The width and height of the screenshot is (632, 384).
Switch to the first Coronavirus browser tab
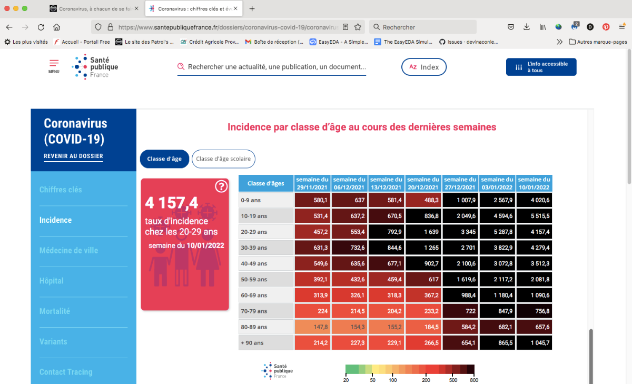92,9
